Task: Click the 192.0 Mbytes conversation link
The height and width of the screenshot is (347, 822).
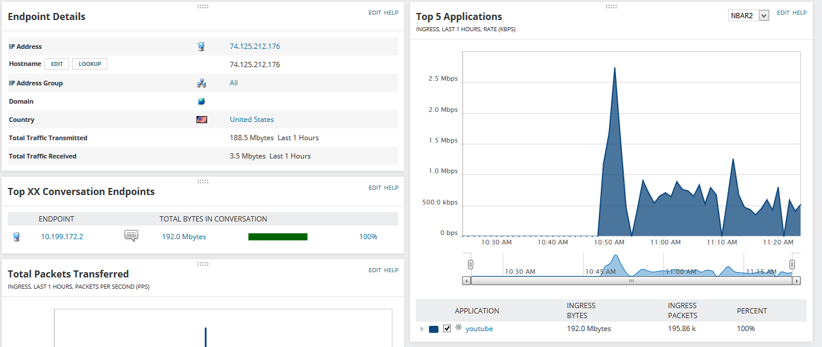Action: click(x=184, y=237)
